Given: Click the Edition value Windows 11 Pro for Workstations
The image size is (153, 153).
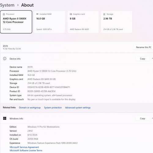Looking at the screenshot, I should coord(43,127).
